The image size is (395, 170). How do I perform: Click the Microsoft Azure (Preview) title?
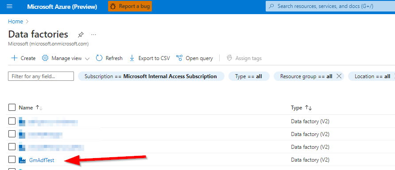click(62, 7)
